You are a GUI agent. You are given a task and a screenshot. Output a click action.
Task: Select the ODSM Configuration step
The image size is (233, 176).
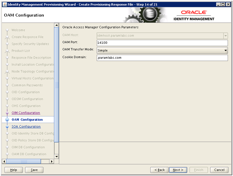(27, 99)
